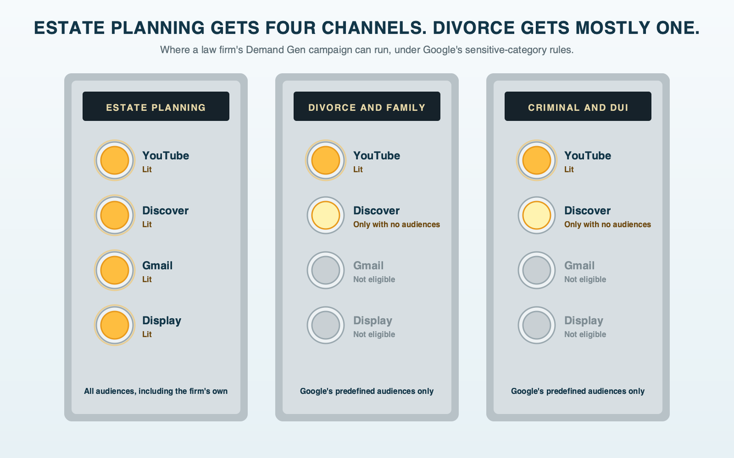Screen dimensions: 734x458
Task: Click the 'Display' label in Estate Planning
Action: (x=161, y=320)
